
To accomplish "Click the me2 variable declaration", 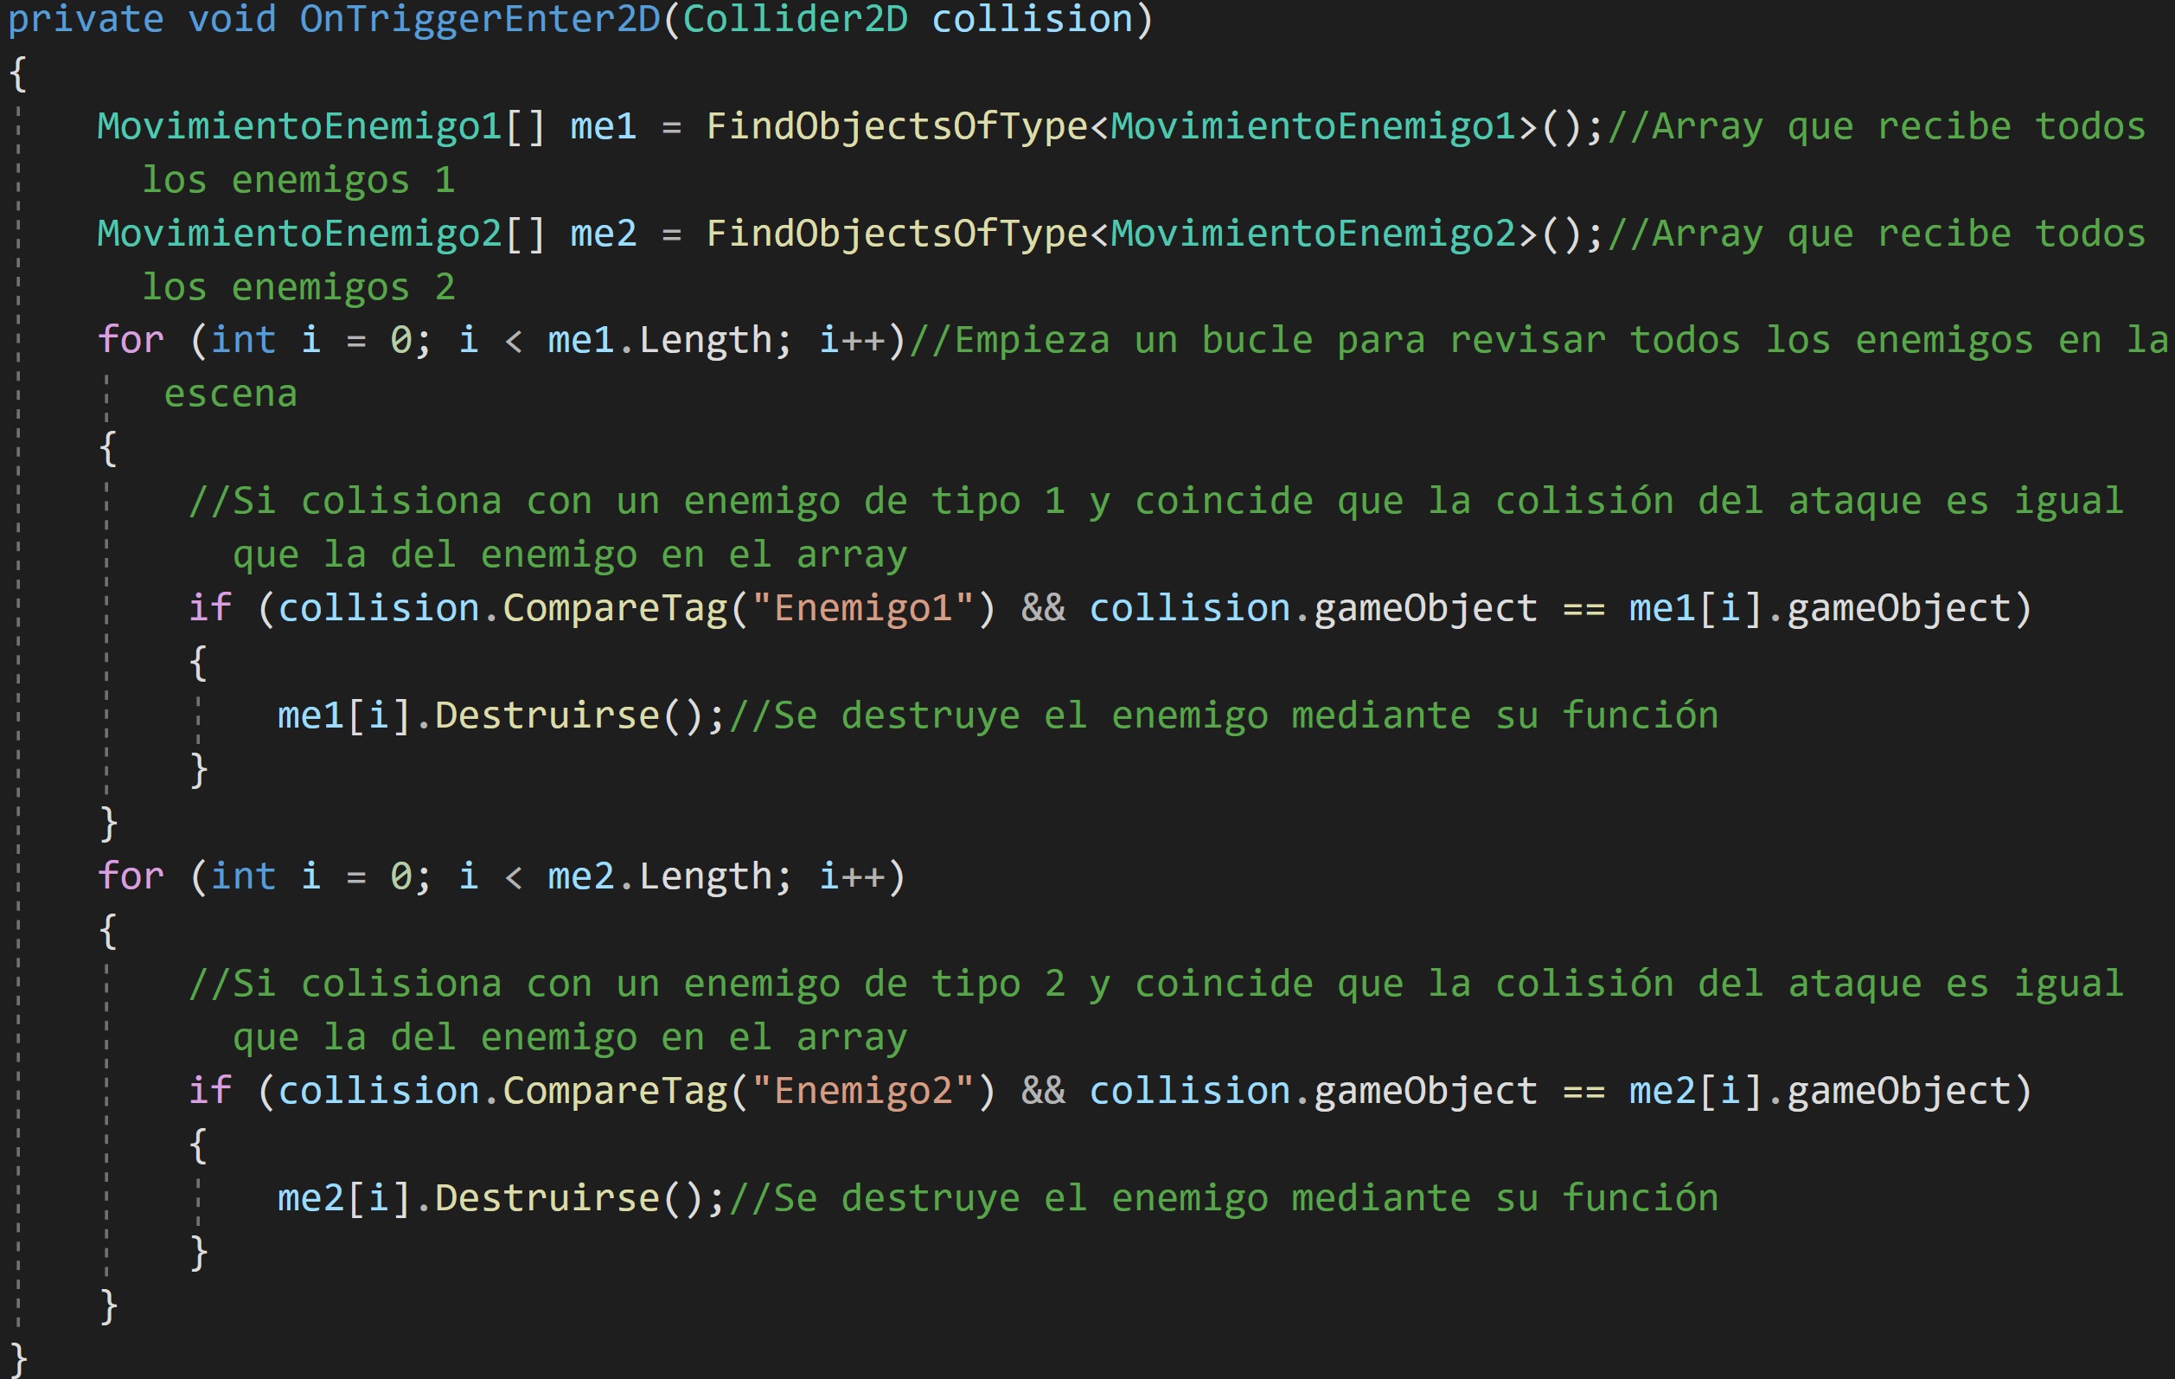I will click(603, 233).
